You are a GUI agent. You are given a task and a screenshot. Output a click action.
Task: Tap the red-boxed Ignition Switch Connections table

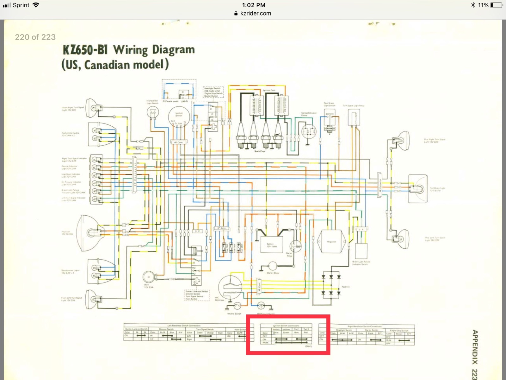pyautogui.click(x=286, y=334)
